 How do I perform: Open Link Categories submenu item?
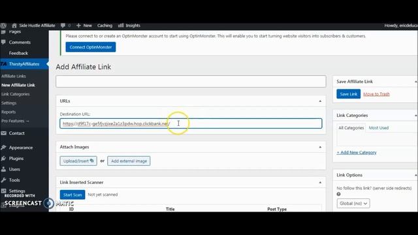click(x=16, y=94)
